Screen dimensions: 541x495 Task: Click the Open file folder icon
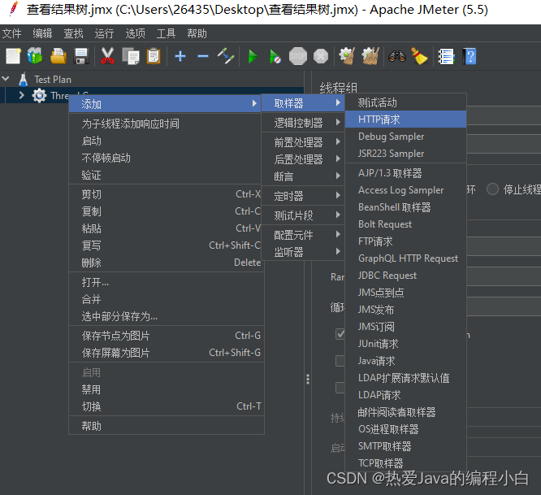click(58, 56)
